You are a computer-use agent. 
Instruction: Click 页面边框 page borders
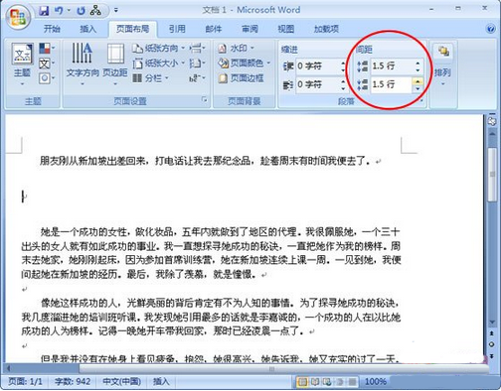(x=241, y=78)
